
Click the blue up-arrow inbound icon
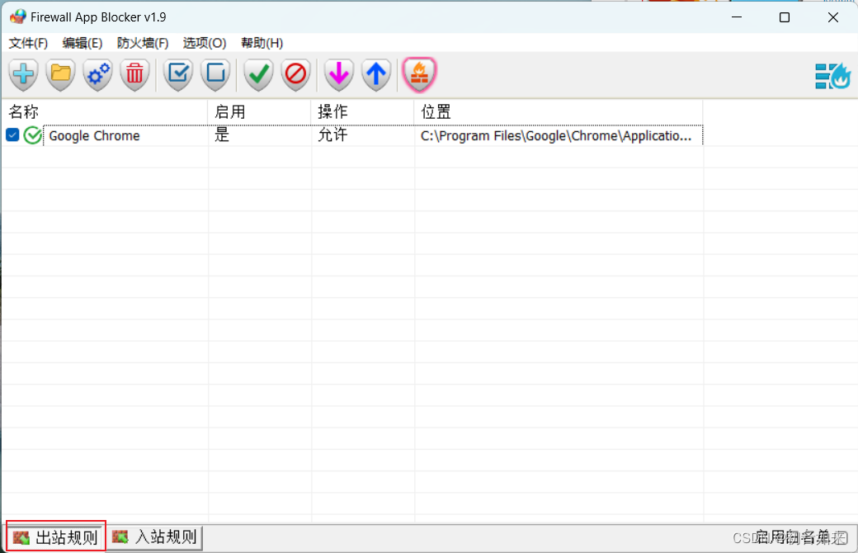click(x=376, y=74)
